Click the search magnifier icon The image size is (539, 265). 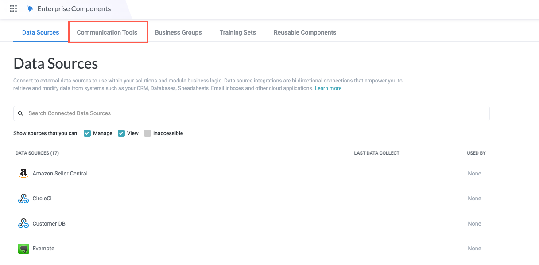[21, 113]
